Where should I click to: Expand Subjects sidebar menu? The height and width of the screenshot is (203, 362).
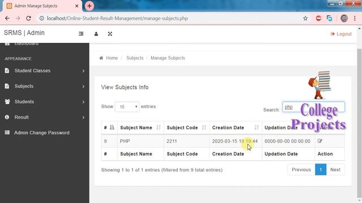tap(45, 86)
